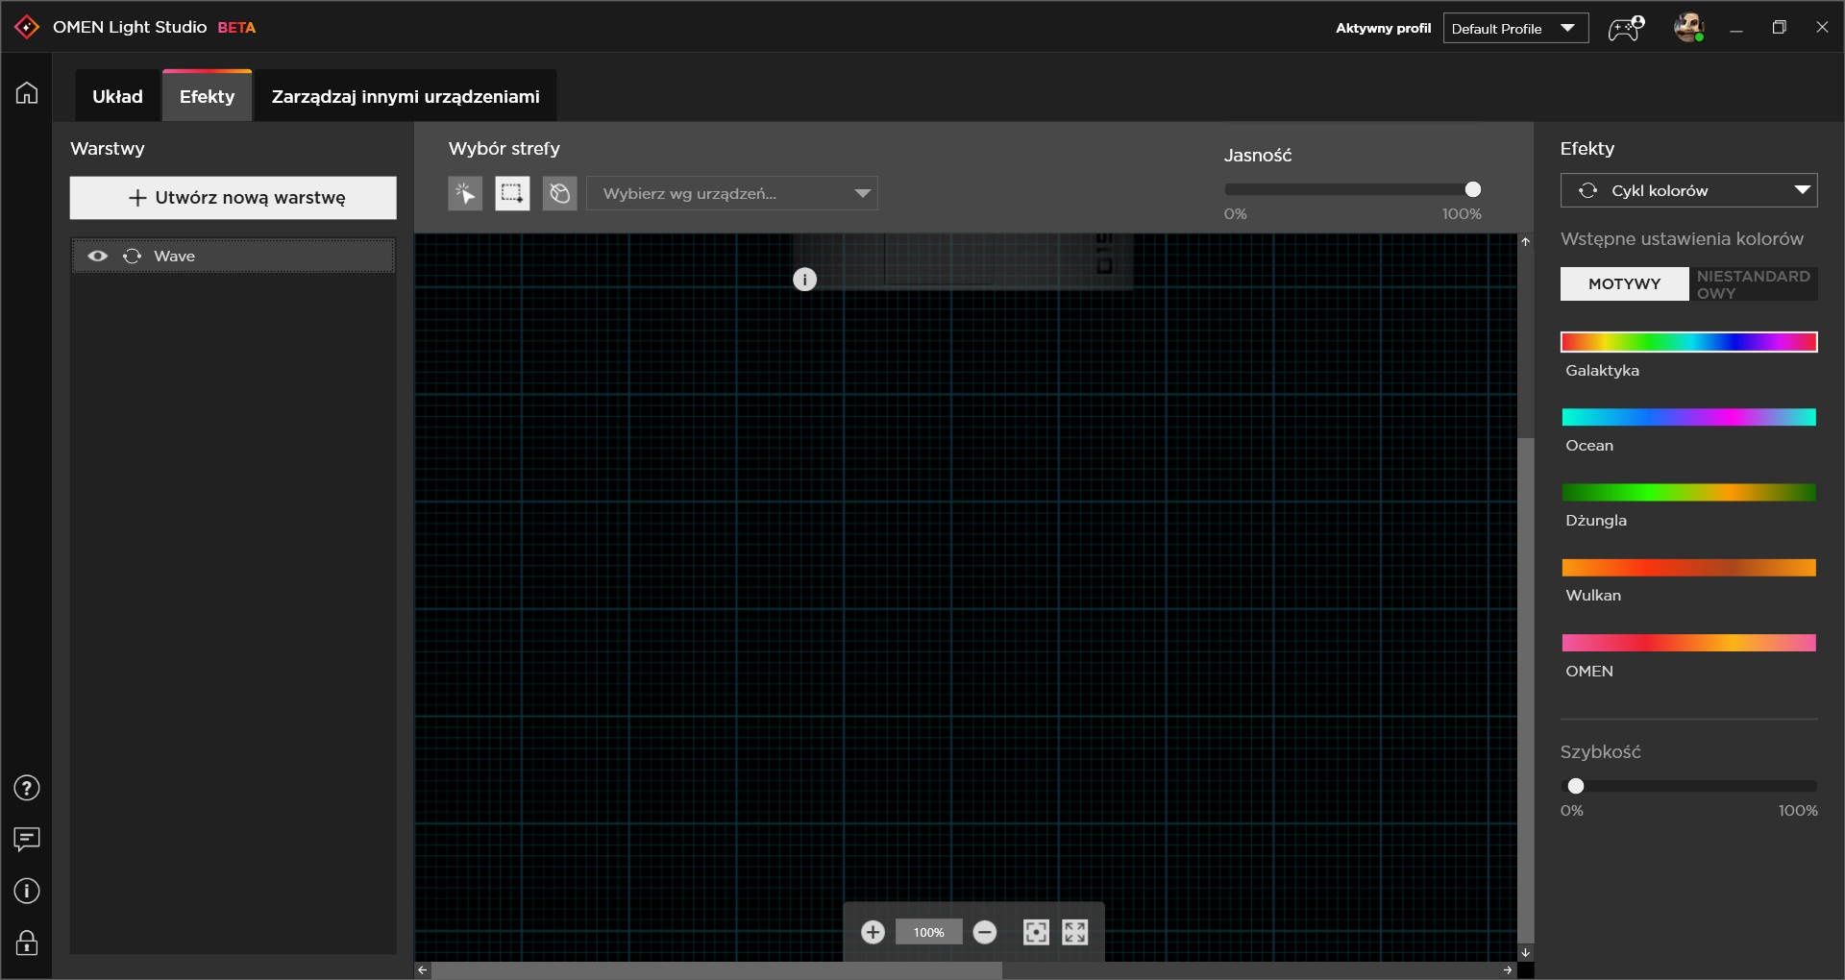Go to the Home sidebar icon

tap(27, 92)
